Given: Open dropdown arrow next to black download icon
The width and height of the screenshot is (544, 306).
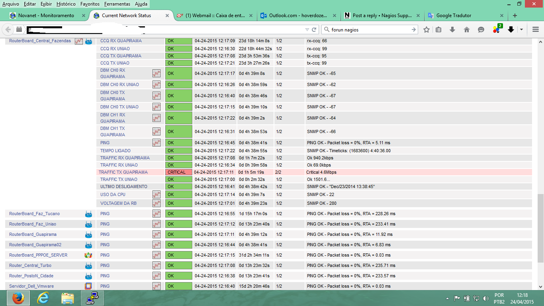Looking at the screenshot, I should 521,29.
